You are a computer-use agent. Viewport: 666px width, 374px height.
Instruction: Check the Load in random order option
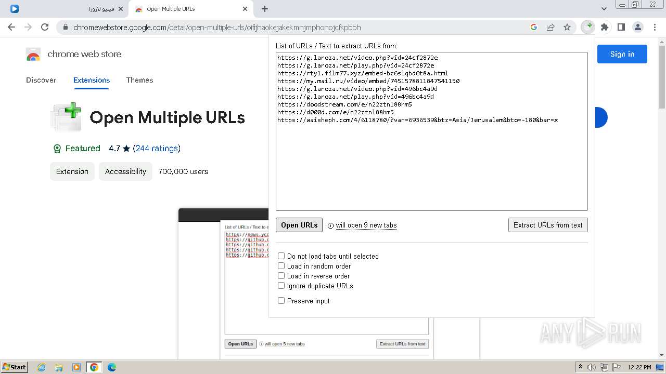pyautogui.click(x=281, y=266)
